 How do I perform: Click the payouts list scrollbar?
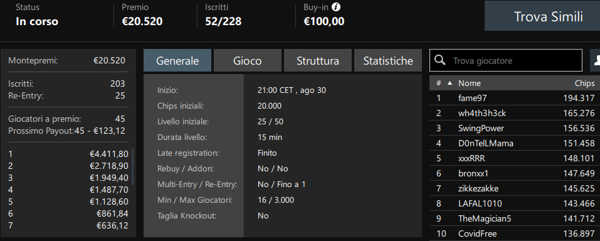(x=133, y=168)
